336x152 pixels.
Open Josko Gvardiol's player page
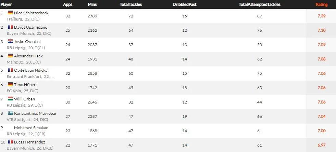[x=27, y=42]
